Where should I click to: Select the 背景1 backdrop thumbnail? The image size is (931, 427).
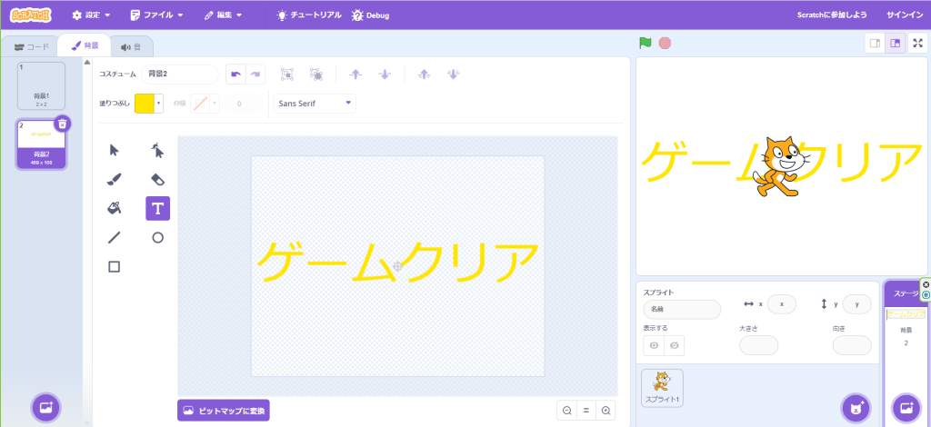42,85
